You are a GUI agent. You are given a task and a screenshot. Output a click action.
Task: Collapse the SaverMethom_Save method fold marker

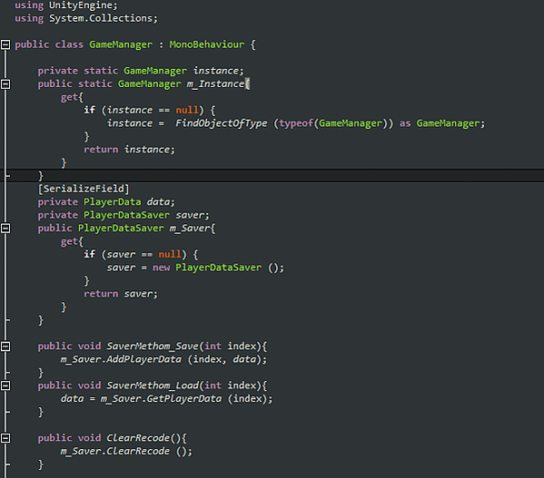coord(5,346)
